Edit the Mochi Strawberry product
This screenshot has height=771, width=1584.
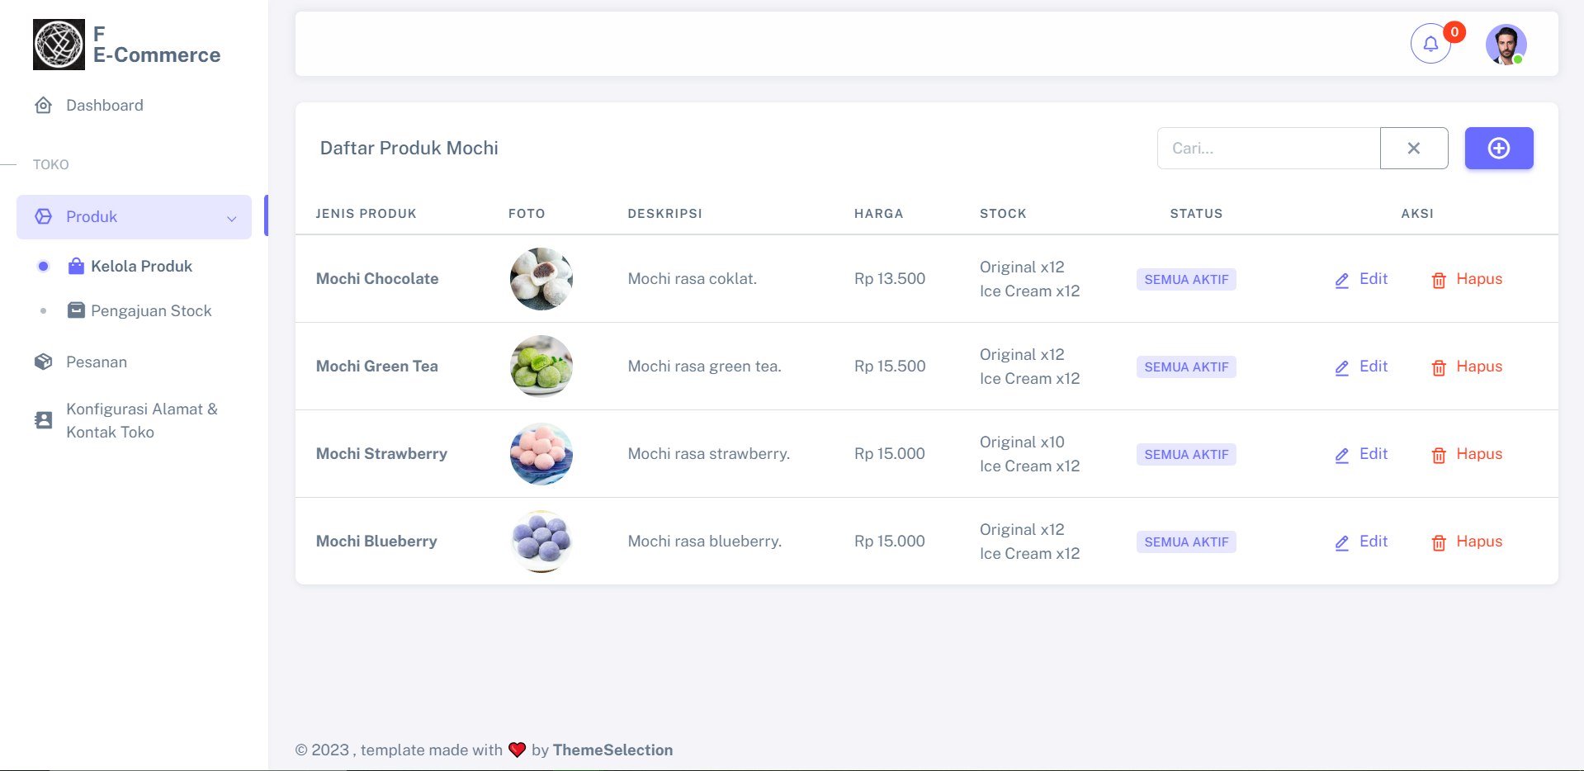[x=1362, y=454]
